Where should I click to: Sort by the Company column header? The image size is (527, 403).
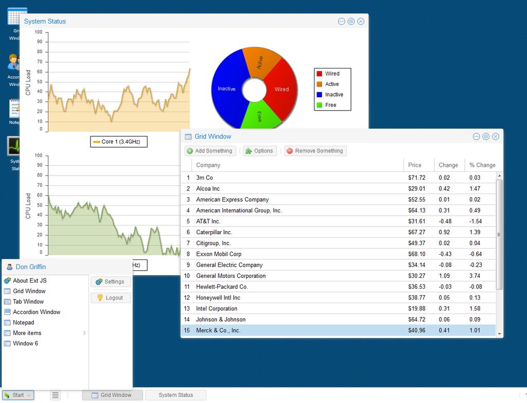point(297,165)
